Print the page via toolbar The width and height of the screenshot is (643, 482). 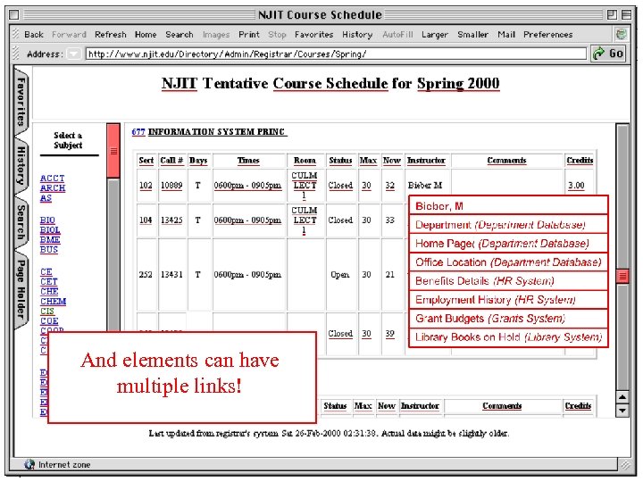(249, 35)
